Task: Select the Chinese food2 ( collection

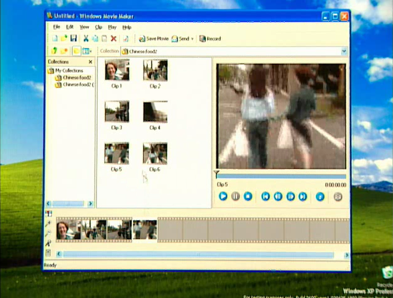Action: 78,84
